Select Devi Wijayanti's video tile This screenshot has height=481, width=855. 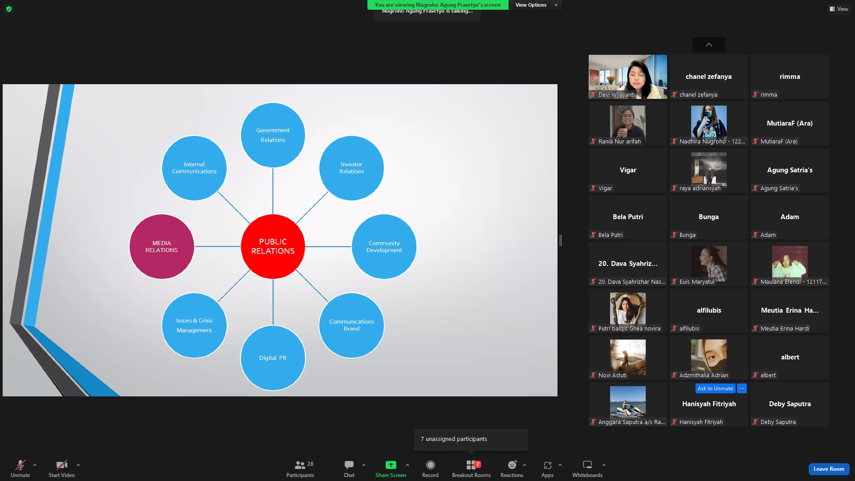pos(628,77)
